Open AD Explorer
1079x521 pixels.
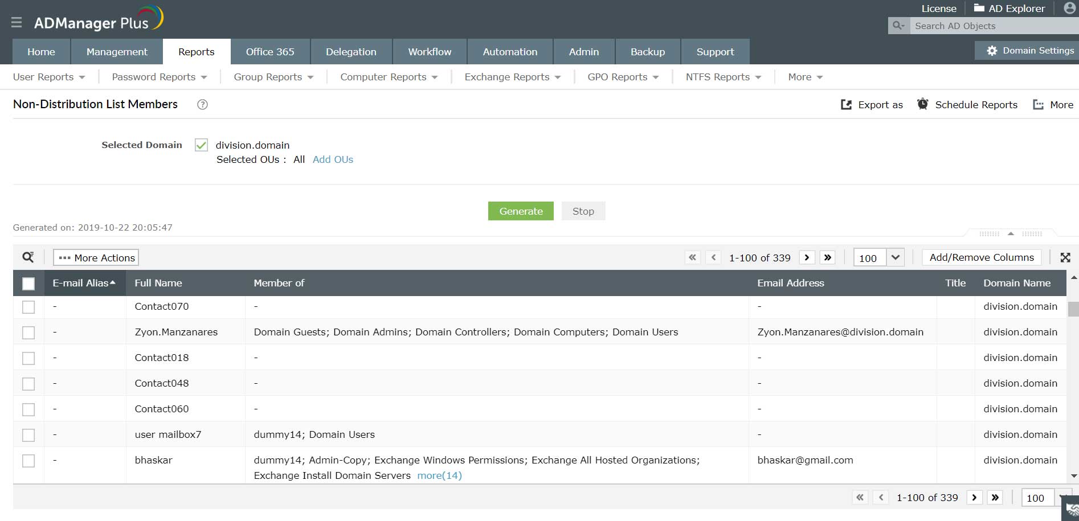(x=1009, y=9)
